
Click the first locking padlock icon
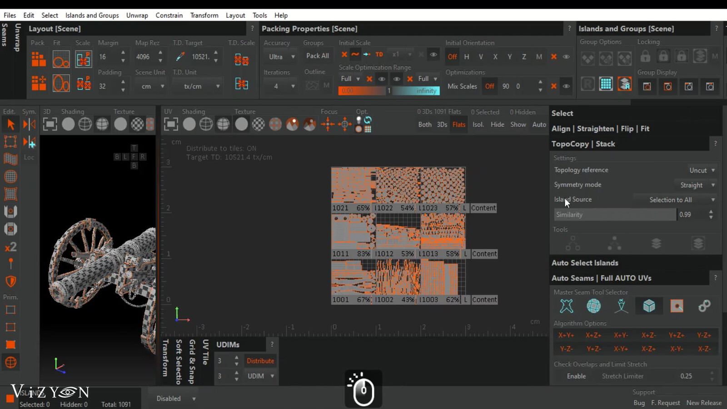click(x=645, y=57)
